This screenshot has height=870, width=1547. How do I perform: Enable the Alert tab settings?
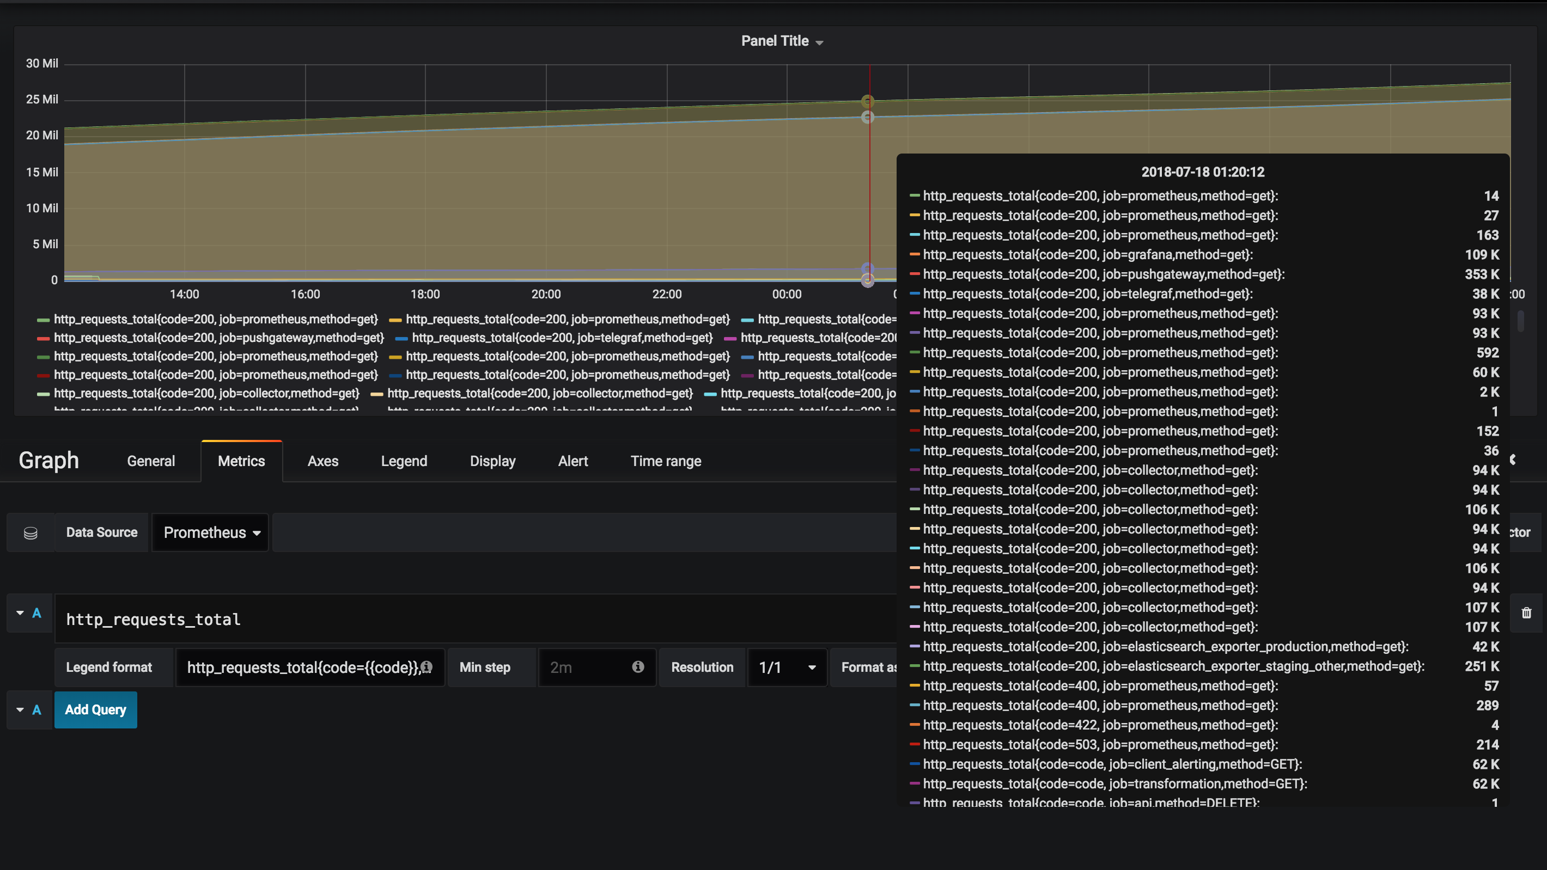[572, 461]
